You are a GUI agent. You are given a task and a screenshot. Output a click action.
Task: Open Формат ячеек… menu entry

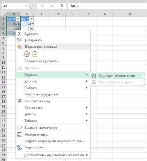pyautogui.click(x=53, y=134)
